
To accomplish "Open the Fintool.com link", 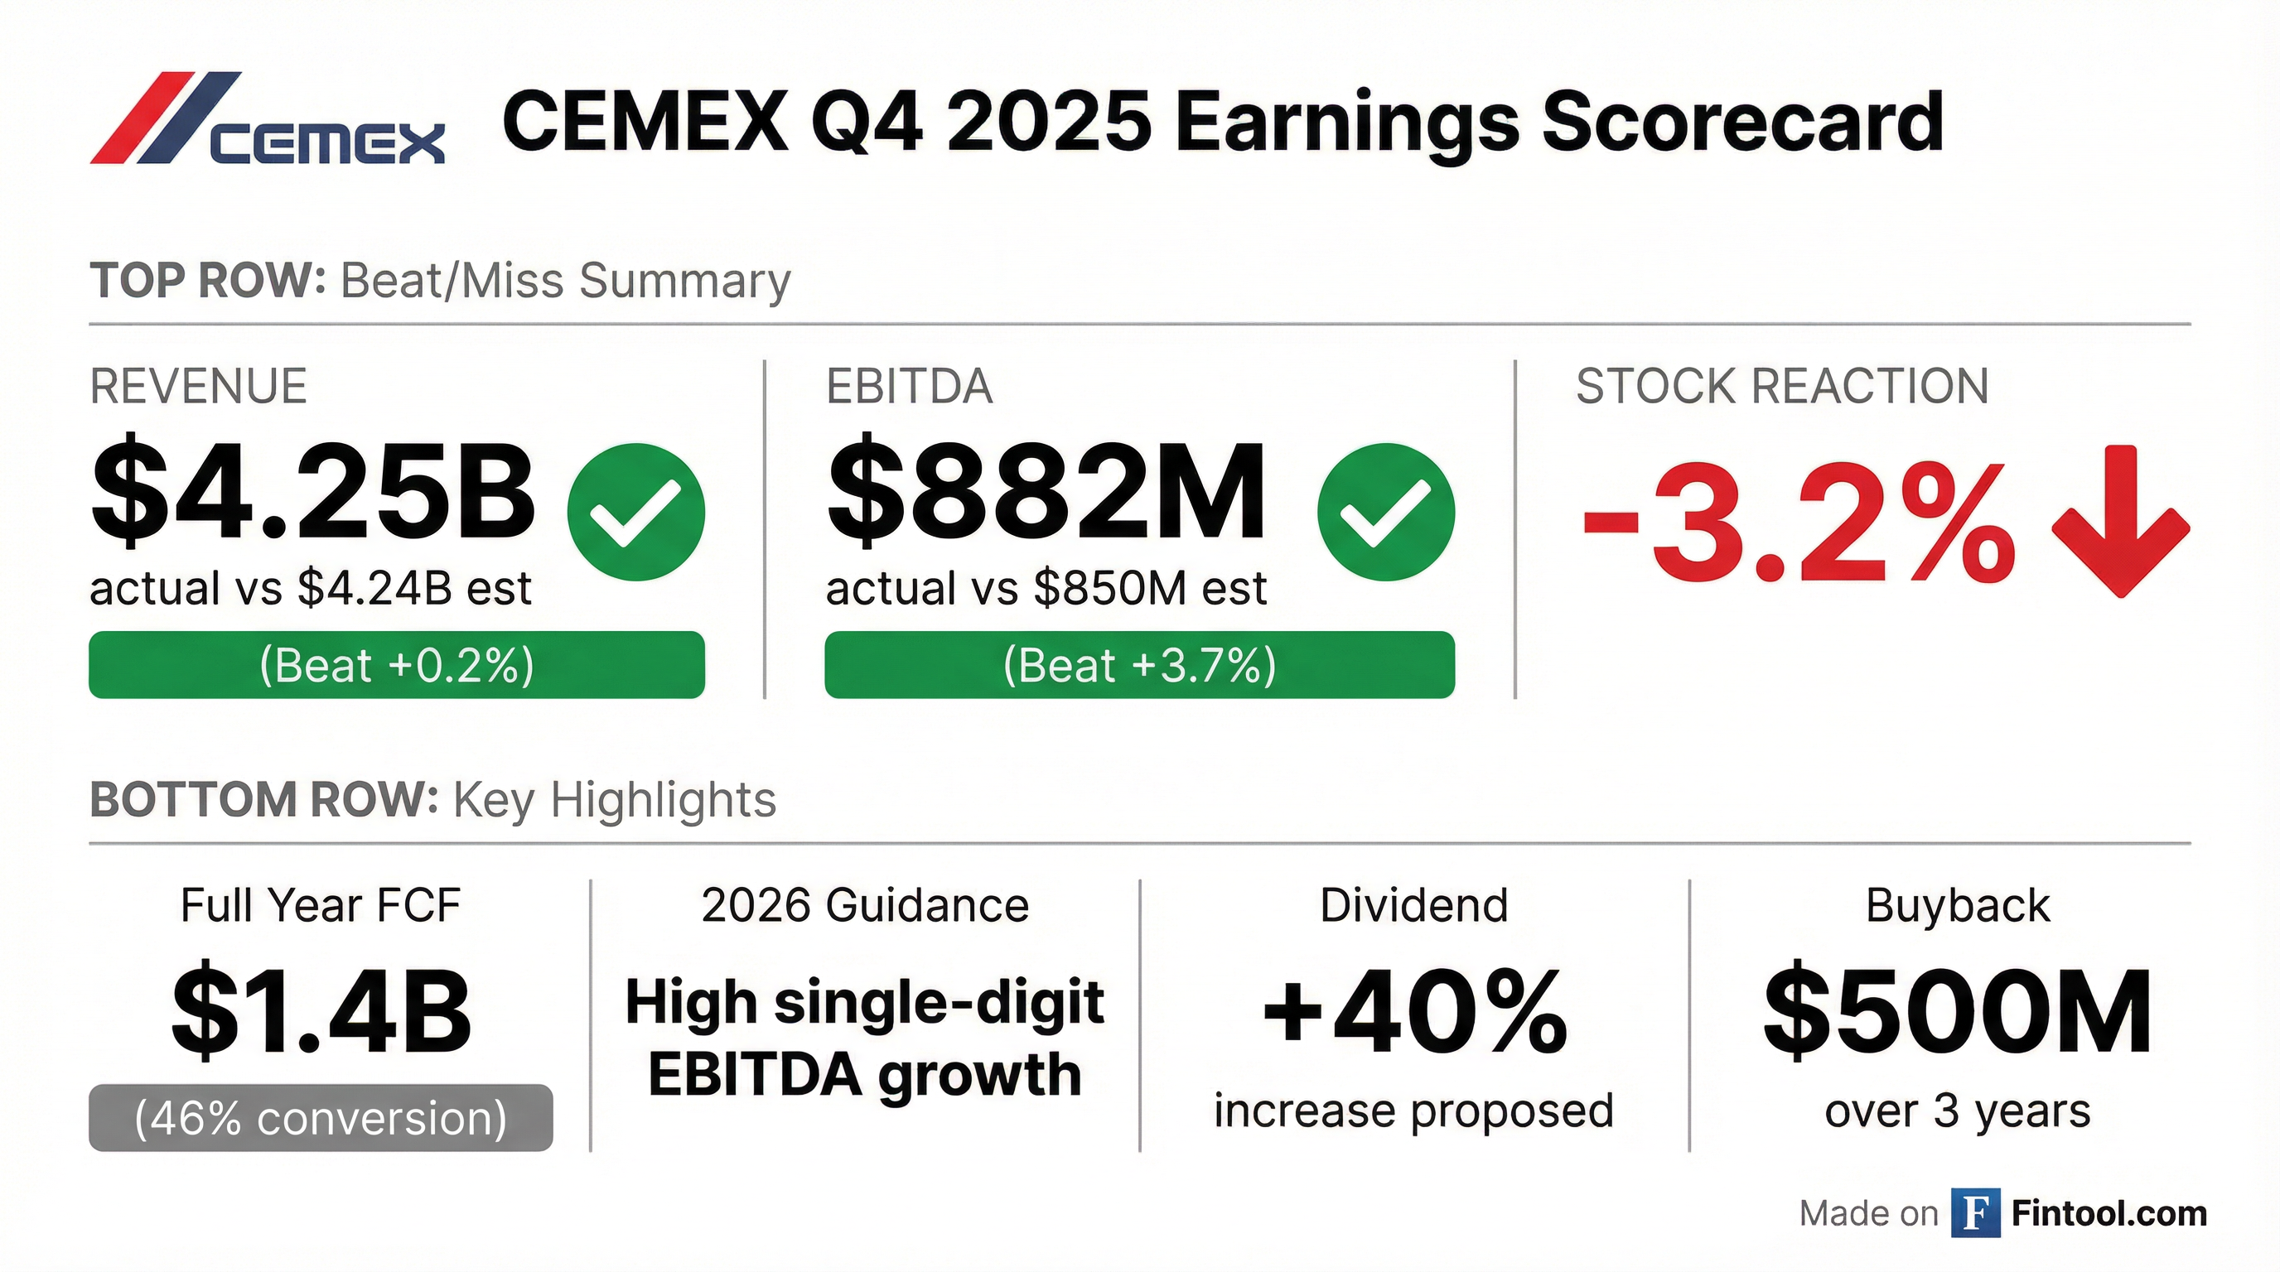I will [2109, 1214].
